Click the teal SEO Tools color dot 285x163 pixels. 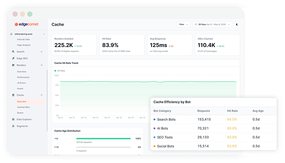point(154,137)
